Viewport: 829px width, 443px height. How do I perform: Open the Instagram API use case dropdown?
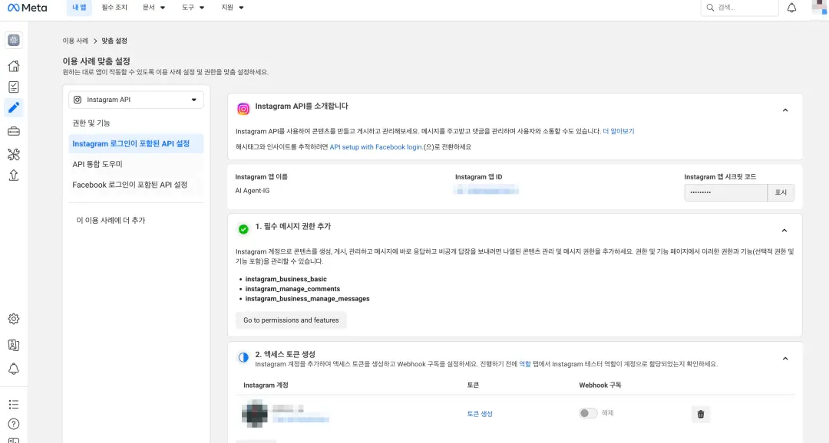pos(136,100)
